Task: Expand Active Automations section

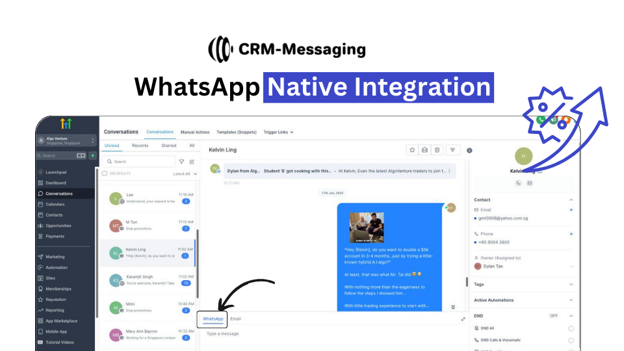Action: coord(571,300)
